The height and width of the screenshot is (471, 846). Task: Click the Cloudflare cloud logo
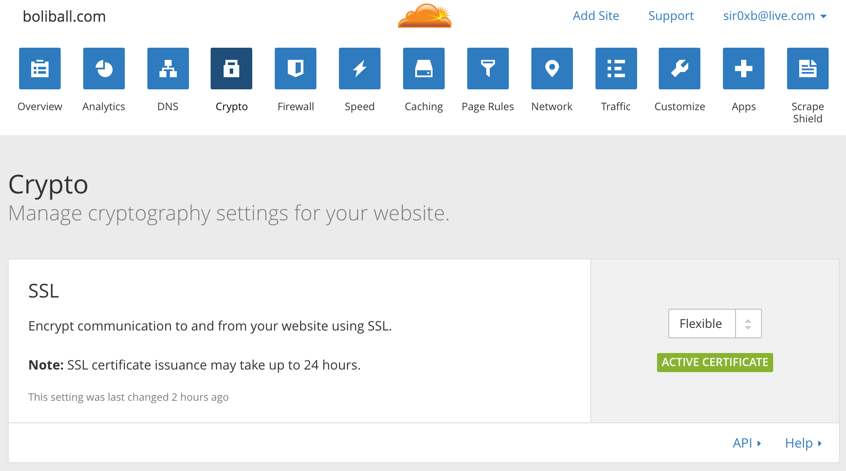pyautogui.click(x=425, y=16)
